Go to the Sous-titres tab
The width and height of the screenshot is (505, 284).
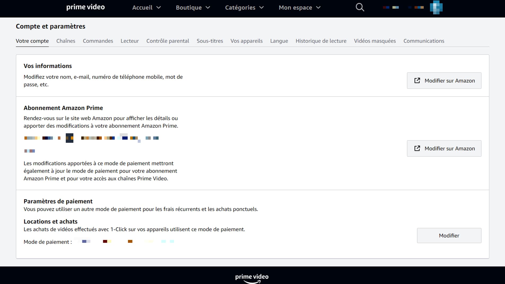(x=210, y=41)
